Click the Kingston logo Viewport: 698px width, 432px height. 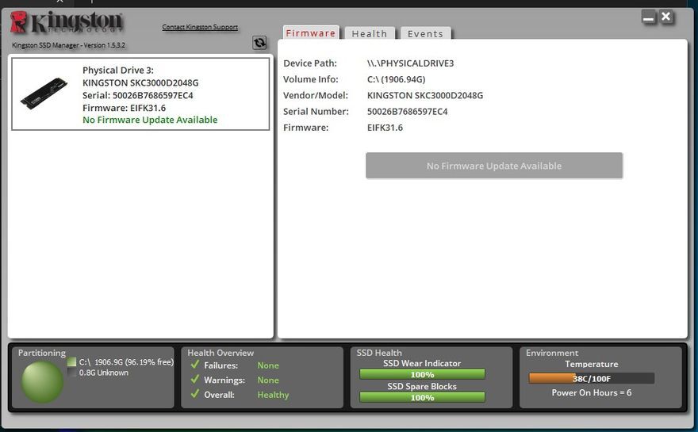67,22
